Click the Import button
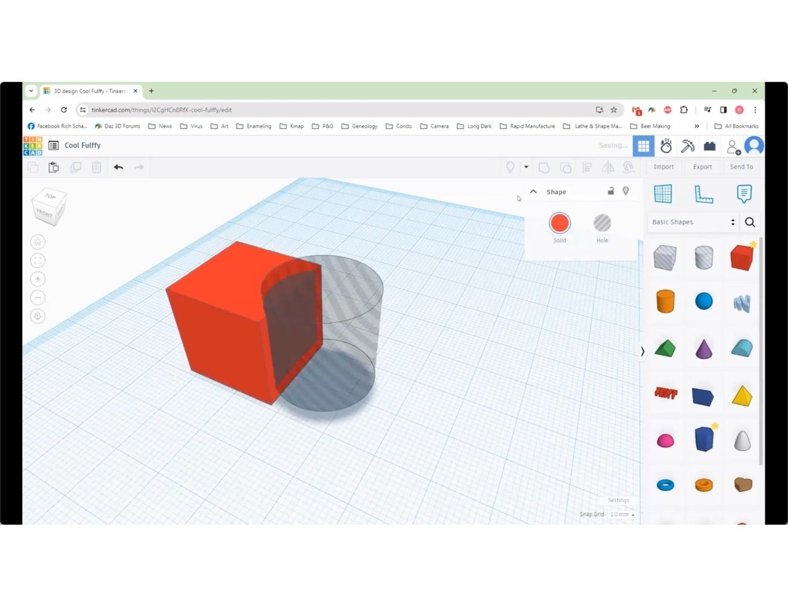 tap(664, 167)
